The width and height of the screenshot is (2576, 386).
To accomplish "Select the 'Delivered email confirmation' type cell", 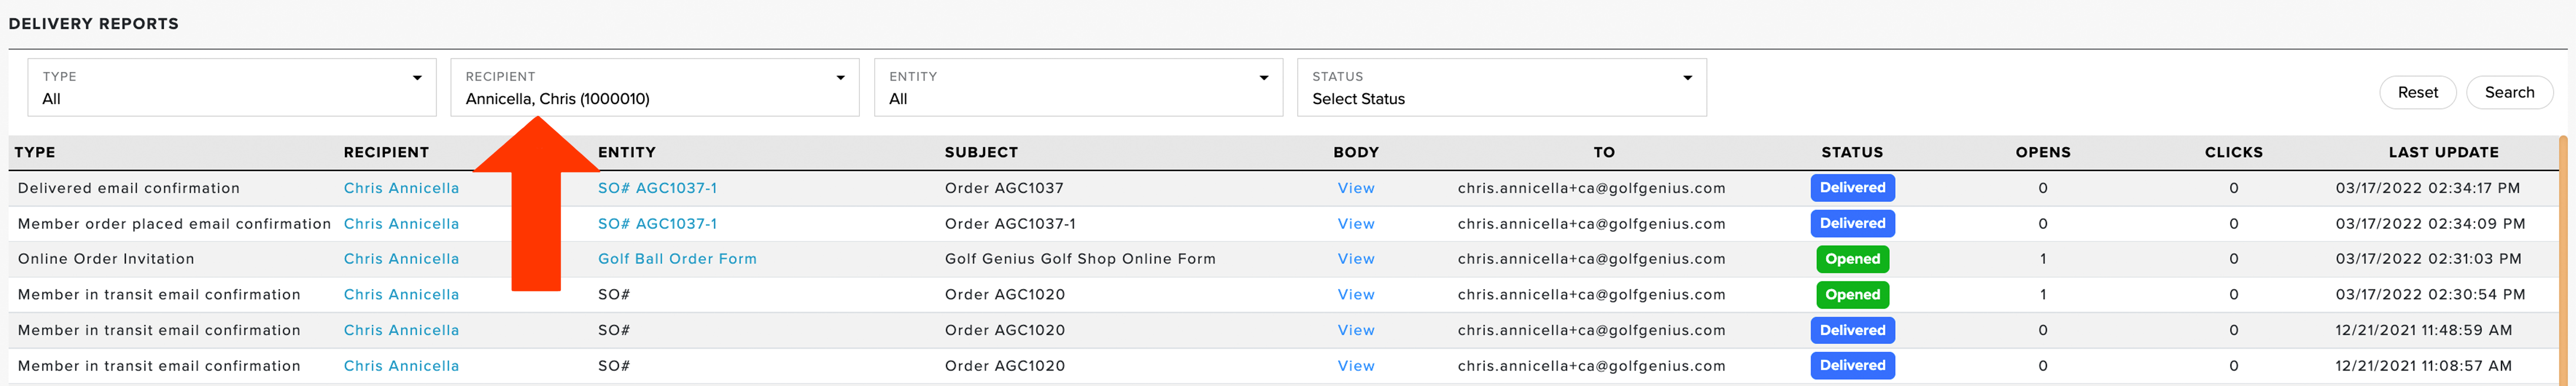I will (x=129, y=188).
